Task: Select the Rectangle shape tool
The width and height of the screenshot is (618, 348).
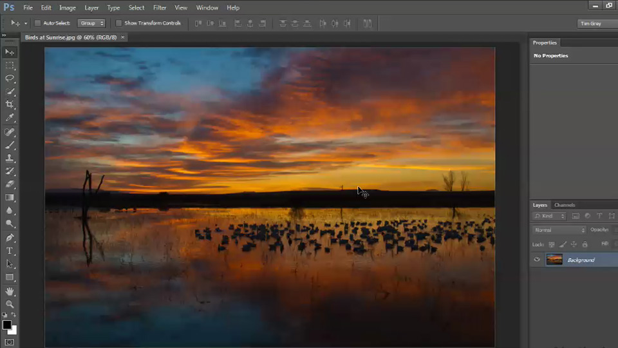Action: pos(10,277)
